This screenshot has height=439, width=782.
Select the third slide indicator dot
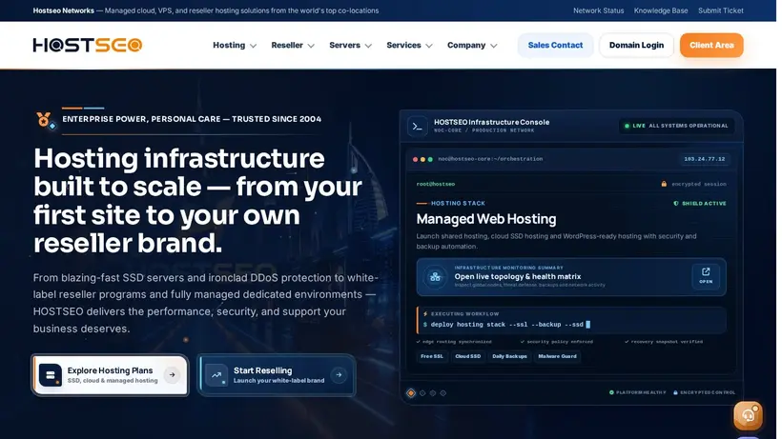433,393
